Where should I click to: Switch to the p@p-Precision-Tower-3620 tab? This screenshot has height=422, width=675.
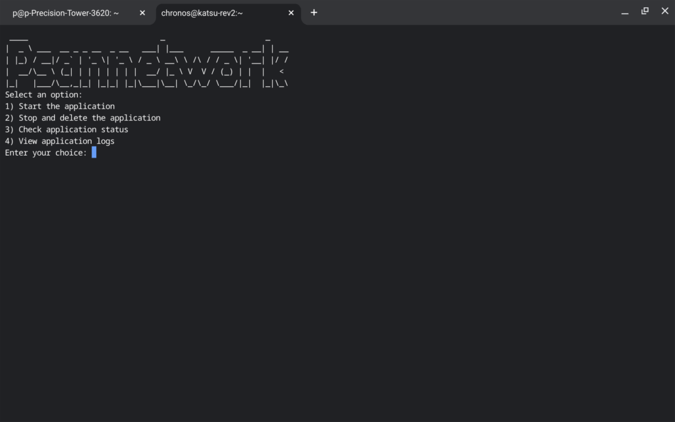click(x=66, y=13)
